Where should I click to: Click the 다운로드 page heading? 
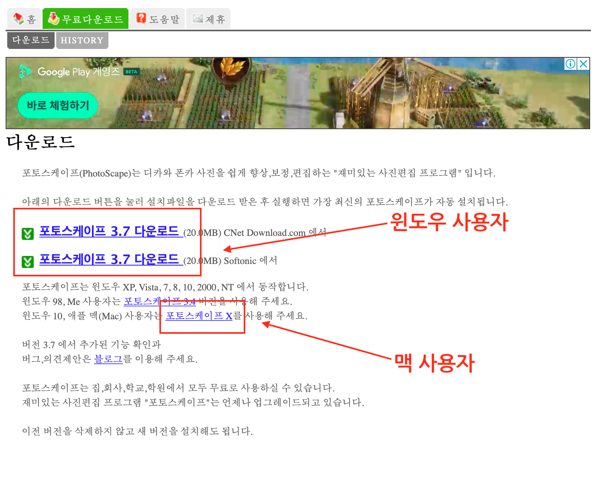[41, 142]
